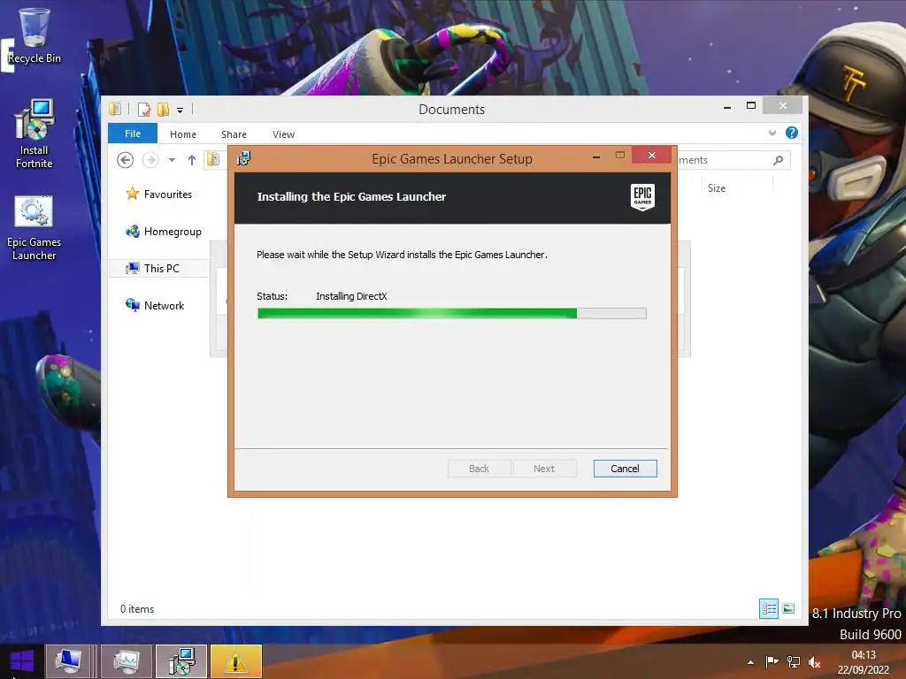Select This PC in the navigation pane
This screenshot has width=906, height=679.
coord(159,268)
